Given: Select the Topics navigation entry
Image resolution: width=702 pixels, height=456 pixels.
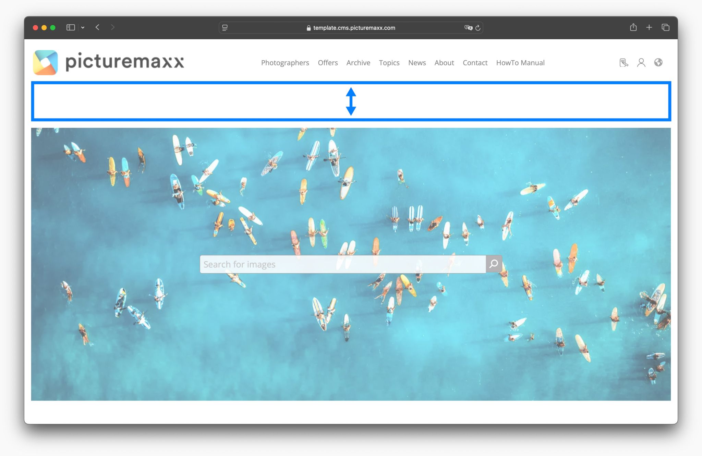Looking at the screenshot, I should click(x=389, y=63).
